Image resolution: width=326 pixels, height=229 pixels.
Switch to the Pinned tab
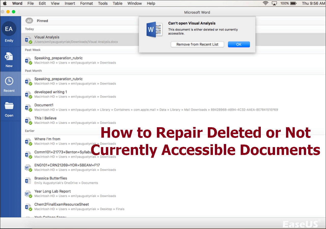click(x=42, y=21)
